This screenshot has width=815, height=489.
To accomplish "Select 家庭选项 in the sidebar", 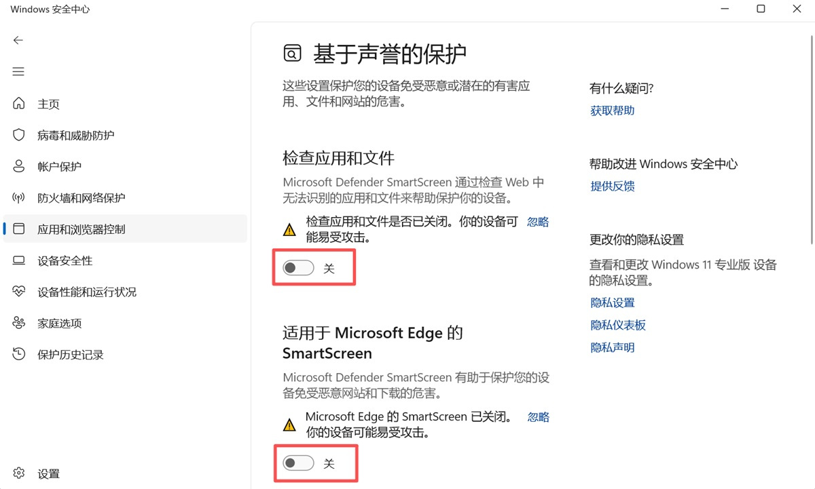I will (59, 324).
